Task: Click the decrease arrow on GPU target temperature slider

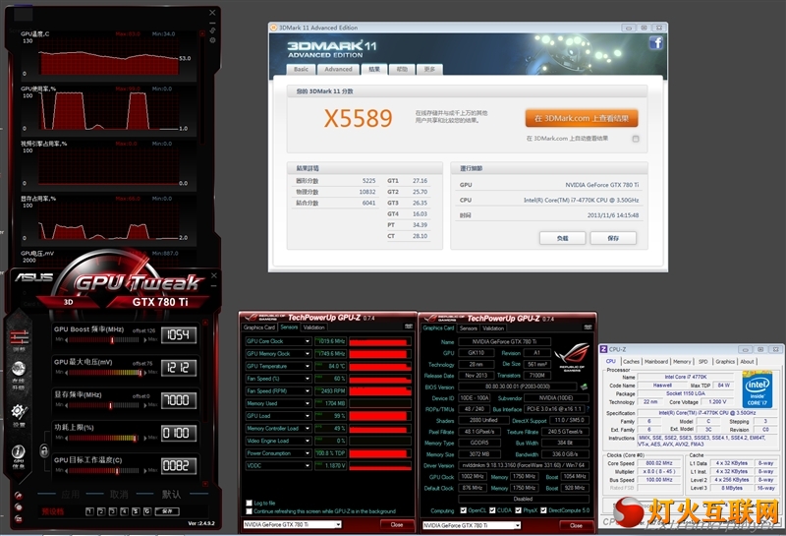Action: tap(67, 470)
